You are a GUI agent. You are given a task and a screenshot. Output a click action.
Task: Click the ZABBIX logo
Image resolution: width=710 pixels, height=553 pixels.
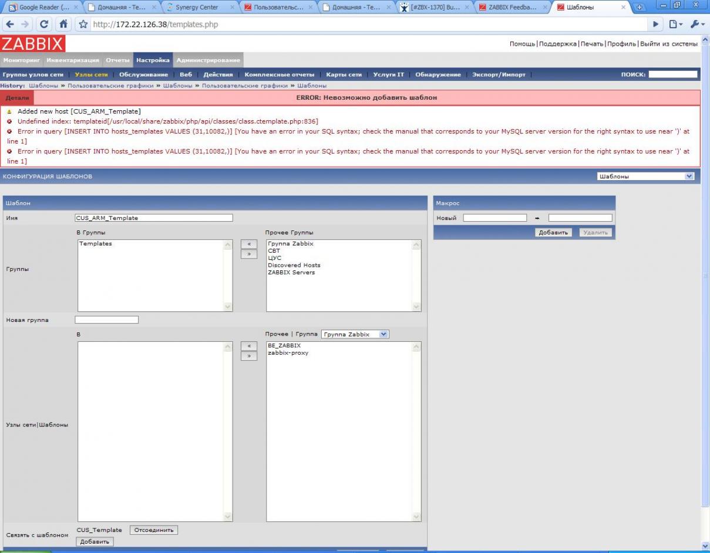coord(33,44)
